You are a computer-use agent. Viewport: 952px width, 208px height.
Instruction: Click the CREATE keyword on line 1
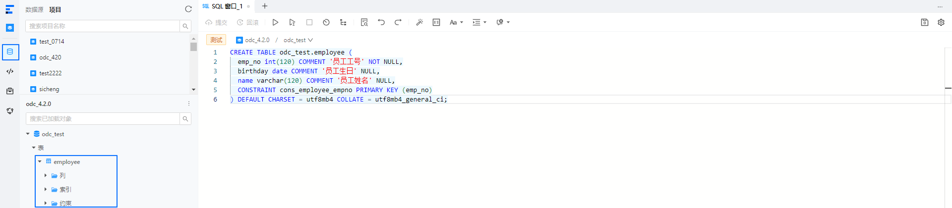(x=241, y=52)
